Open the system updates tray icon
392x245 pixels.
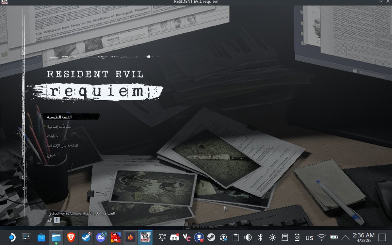click(x=223, y=237)
